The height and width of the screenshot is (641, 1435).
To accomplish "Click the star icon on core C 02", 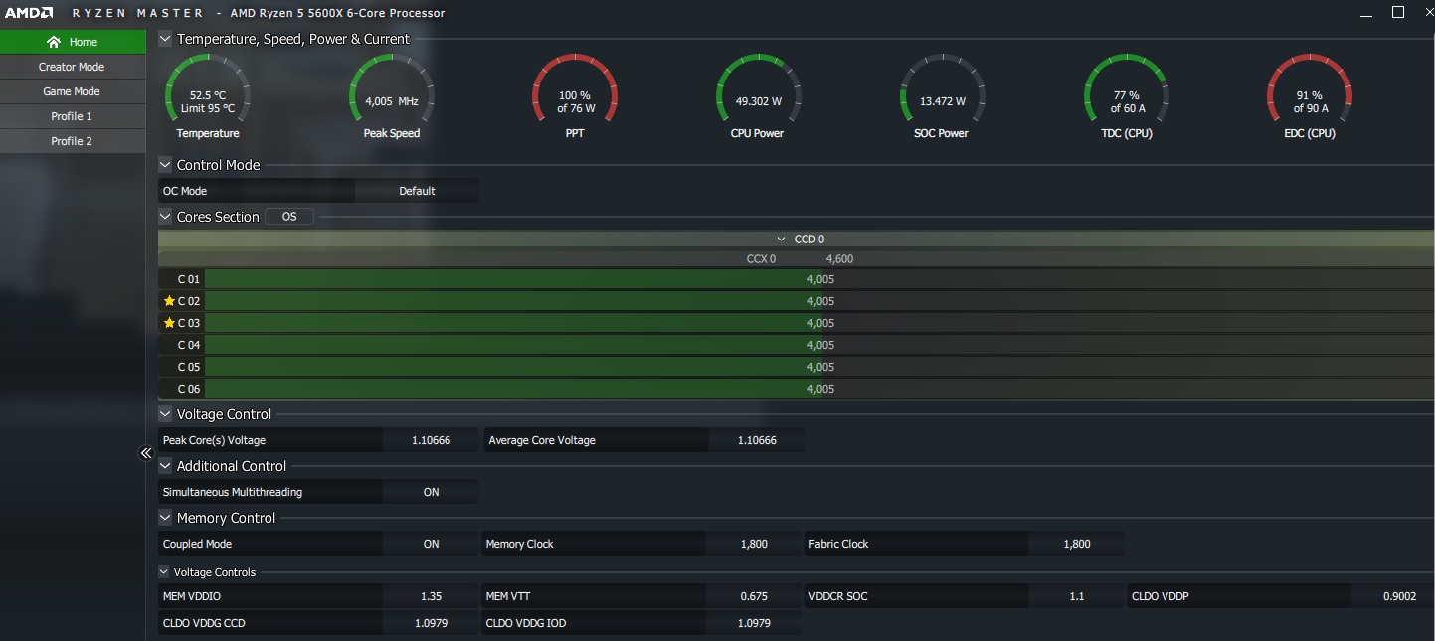I will (x=169, y=301).
